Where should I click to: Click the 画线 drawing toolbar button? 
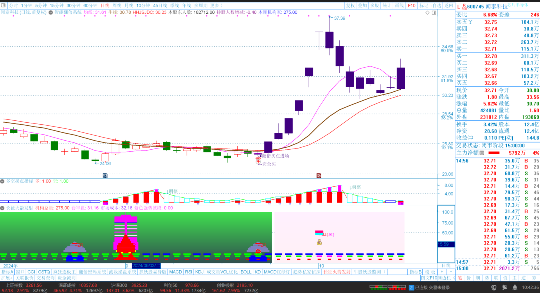399,6
